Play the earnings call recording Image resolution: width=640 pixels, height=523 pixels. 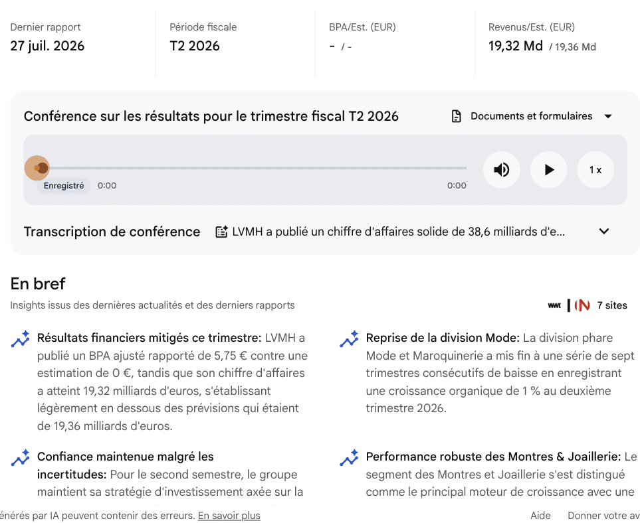(x=548, y=170)
